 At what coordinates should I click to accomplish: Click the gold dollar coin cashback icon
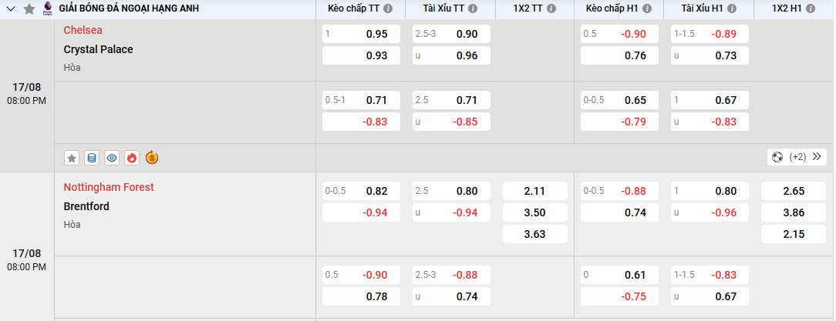point(152,158)
